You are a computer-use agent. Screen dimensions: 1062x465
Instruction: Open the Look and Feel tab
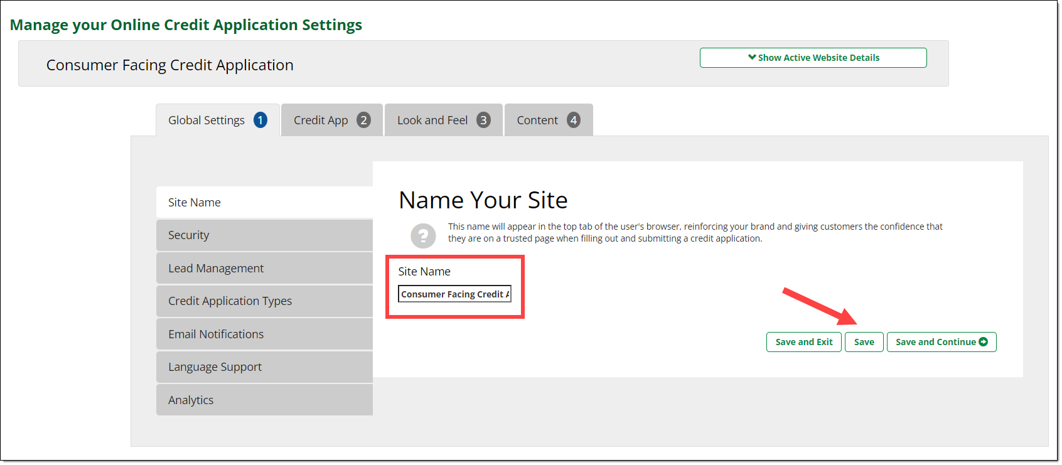pos(432,120)
